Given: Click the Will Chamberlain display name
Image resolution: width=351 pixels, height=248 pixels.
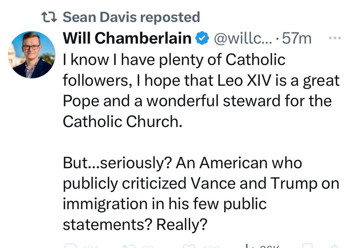Looking at the screenshot, I should pos(127,38).
